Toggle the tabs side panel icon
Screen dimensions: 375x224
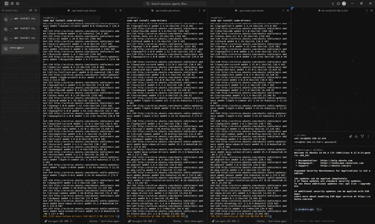click(x=6, y=3)
